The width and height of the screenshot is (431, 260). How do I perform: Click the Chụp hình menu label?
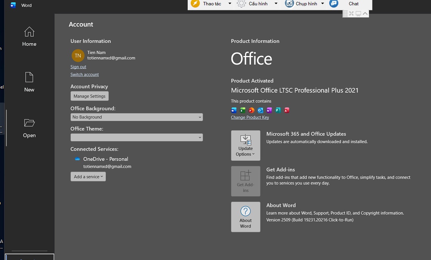tap(306, 3)
